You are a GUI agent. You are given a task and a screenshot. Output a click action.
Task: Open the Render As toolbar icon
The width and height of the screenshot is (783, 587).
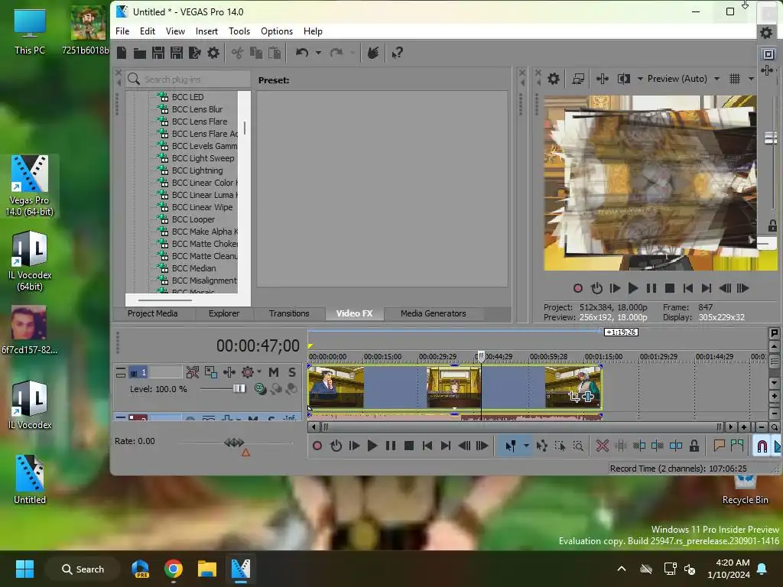(195, 53)
